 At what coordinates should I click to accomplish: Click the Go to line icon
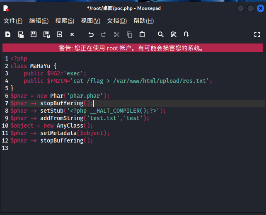[186, 34]
